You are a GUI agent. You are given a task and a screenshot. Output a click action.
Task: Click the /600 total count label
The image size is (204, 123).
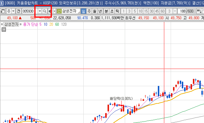[x=190, y=11]
